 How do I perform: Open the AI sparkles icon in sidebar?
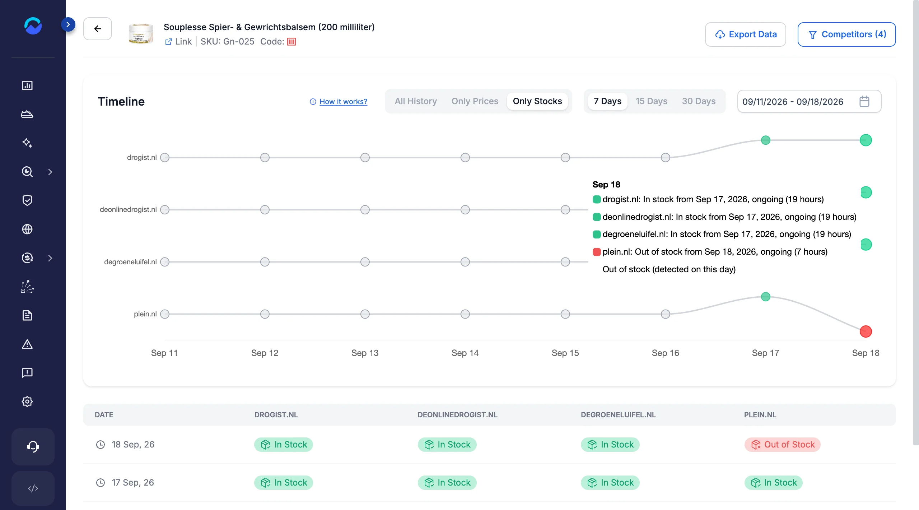pyautogui.click(x=27, y=143)
